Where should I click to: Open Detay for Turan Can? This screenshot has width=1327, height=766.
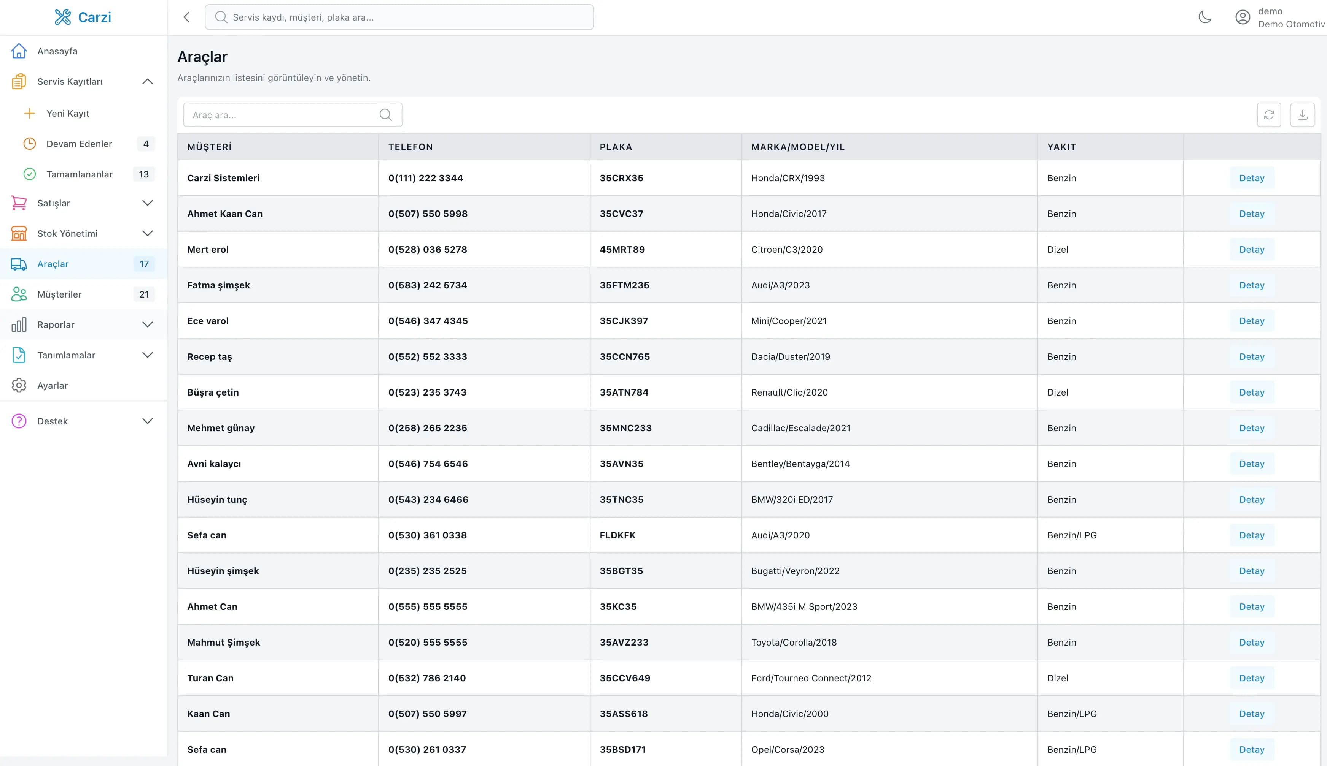click(x=1252, y=678)
